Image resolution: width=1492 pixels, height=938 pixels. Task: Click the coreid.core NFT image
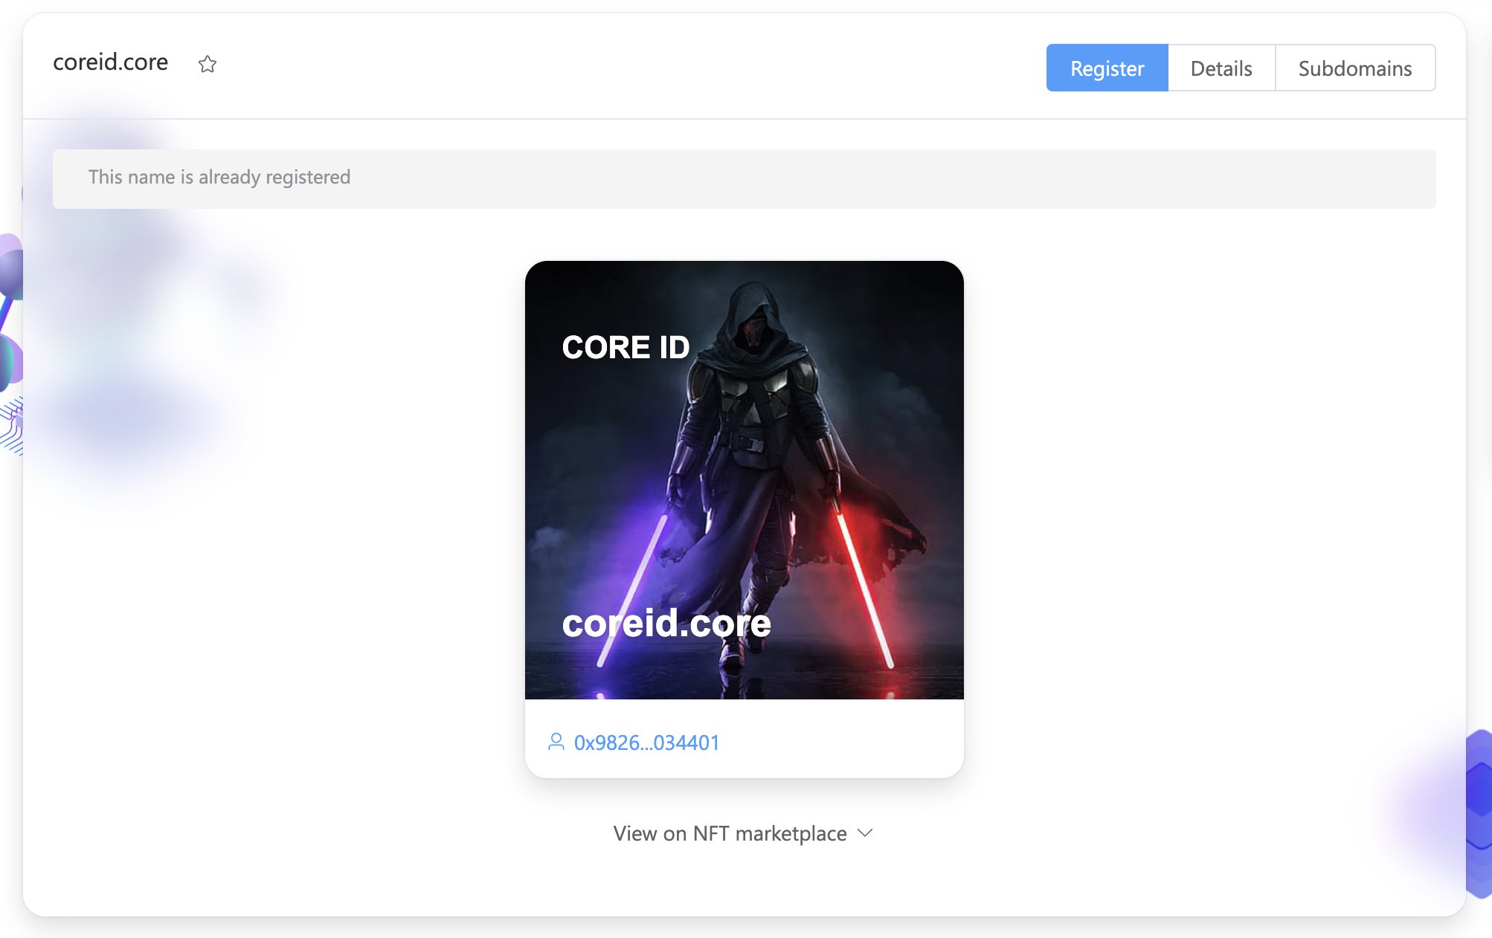[x=744, y=479]
